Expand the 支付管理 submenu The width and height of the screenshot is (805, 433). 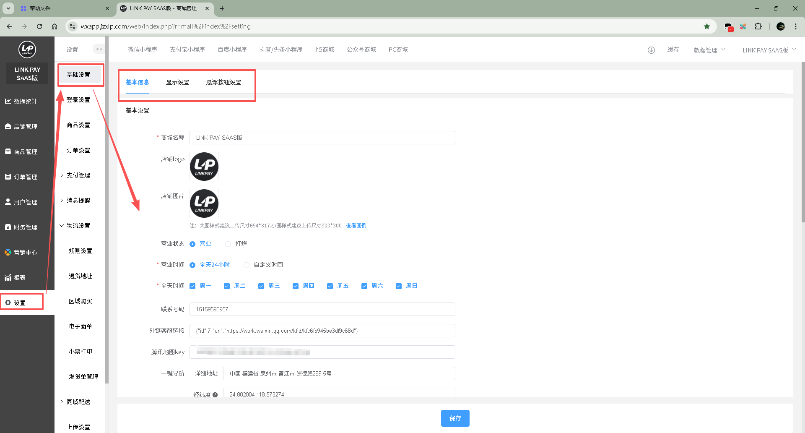click(78, 175)
